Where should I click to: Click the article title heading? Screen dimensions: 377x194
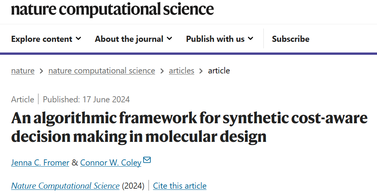(x=189, y=127)
